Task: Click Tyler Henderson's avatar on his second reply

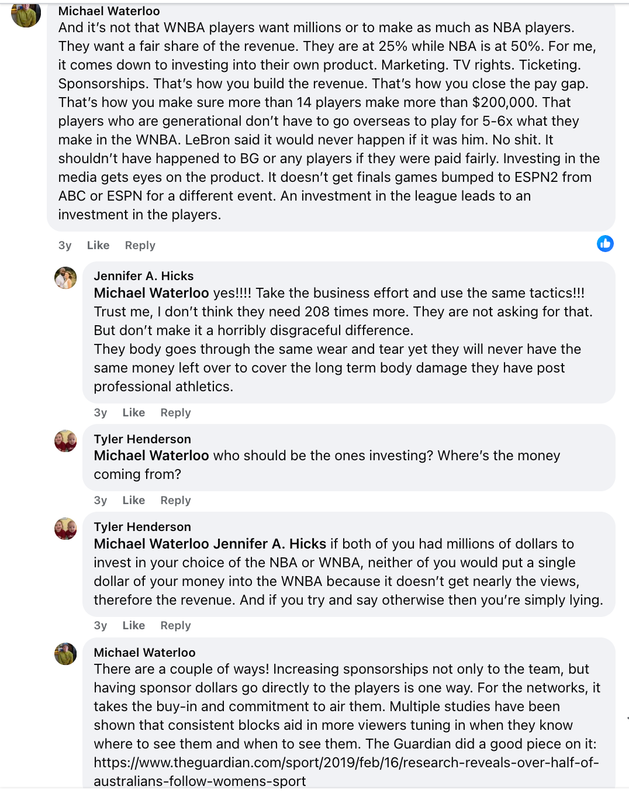Action: point(65,529)
